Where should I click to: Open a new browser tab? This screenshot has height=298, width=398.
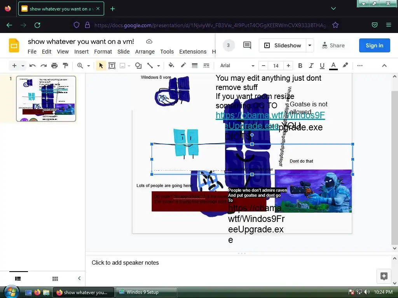(x=112, y=9)
